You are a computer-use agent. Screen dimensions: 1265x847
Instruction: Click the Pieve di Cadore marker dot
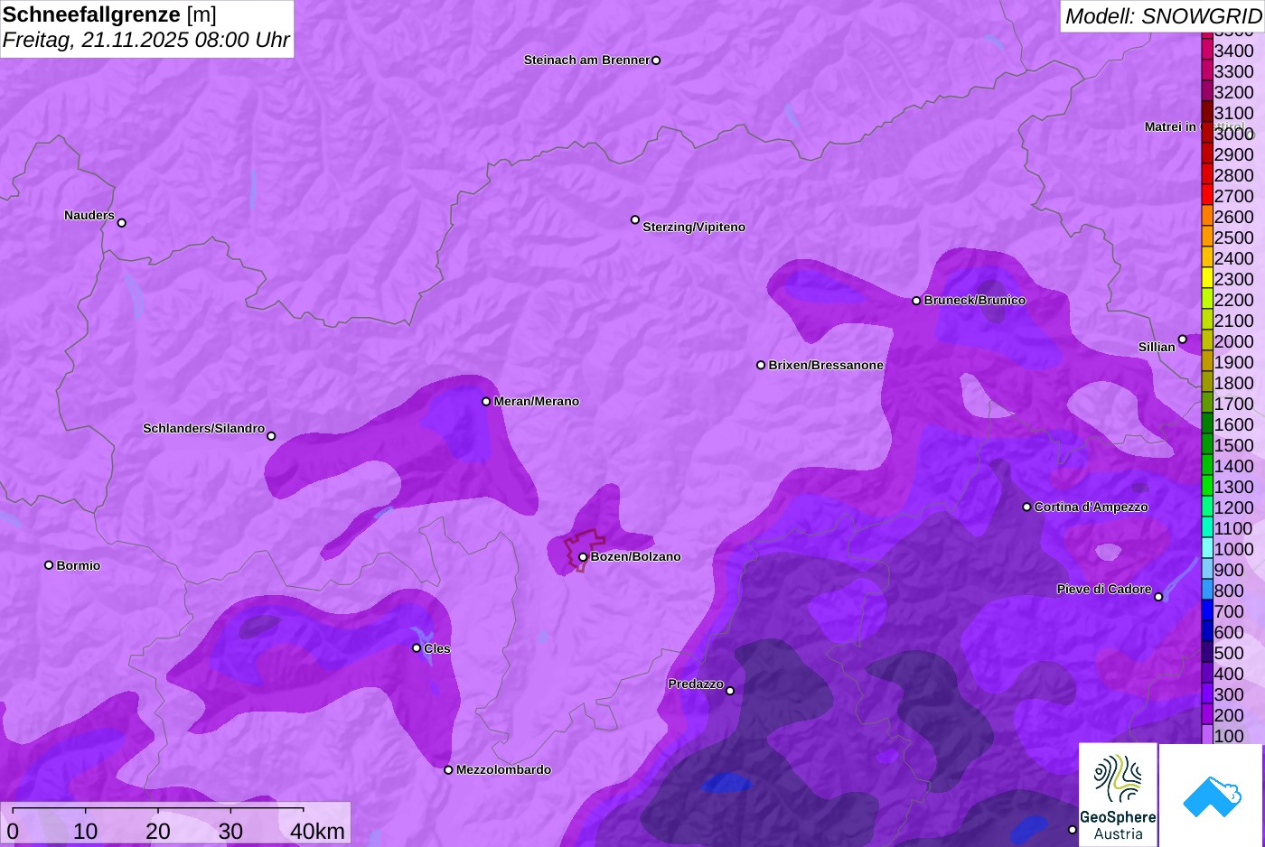click(x=1158, y=597)
